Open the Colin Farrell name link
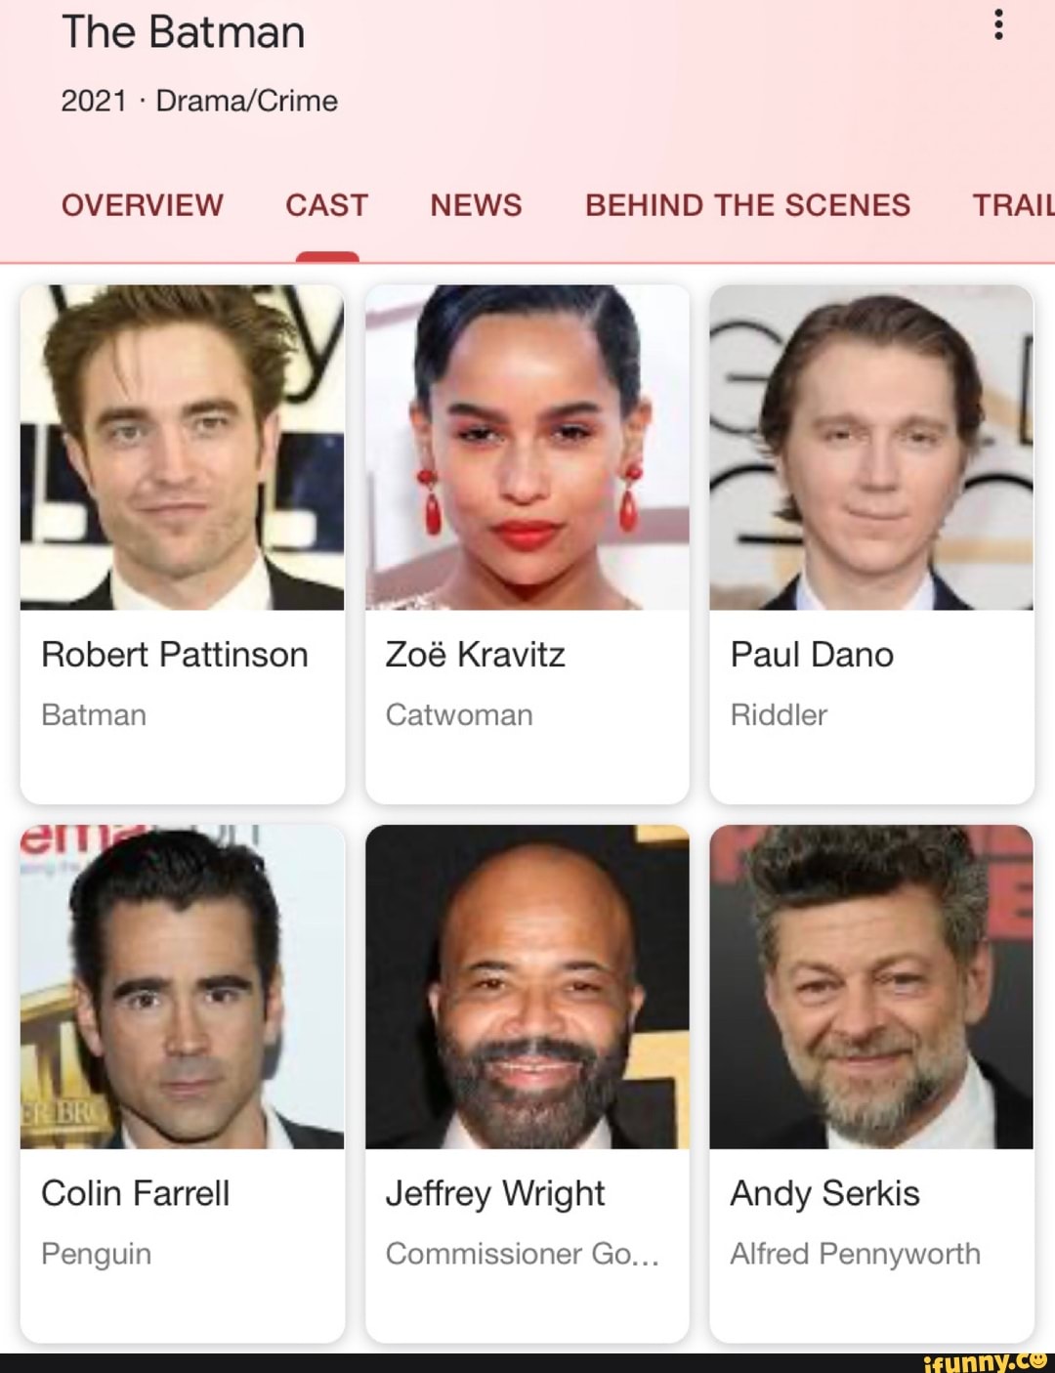This screenshot has height=1373, width=1055. pyautogui.click(x=136, y=1193)
